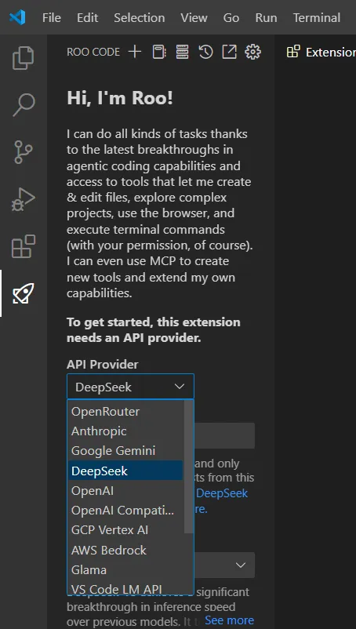Open Roo Code settings gear
This screenshot has width=356, height=629.
252,52
